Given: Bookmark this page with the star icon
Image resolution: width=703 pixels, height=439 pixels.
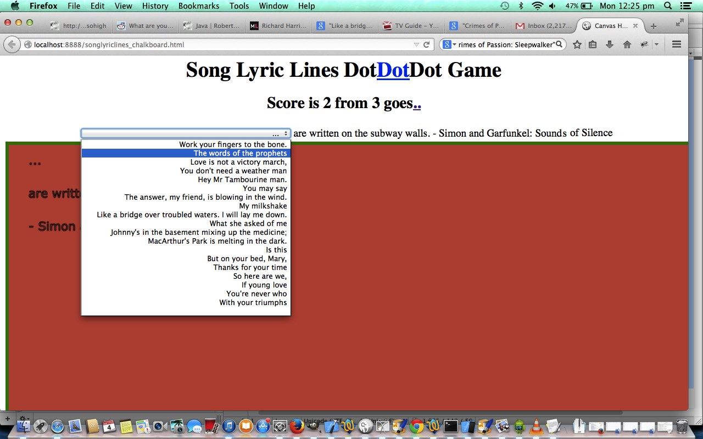Looking at the screenshot, I should click(x=577, y=44).
